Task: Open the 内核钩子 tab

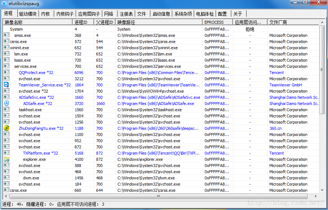Action: point(65,14)
